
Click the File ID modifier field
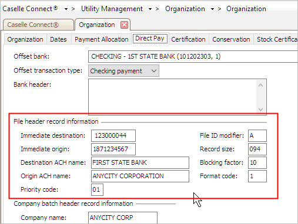pos(257,135)
